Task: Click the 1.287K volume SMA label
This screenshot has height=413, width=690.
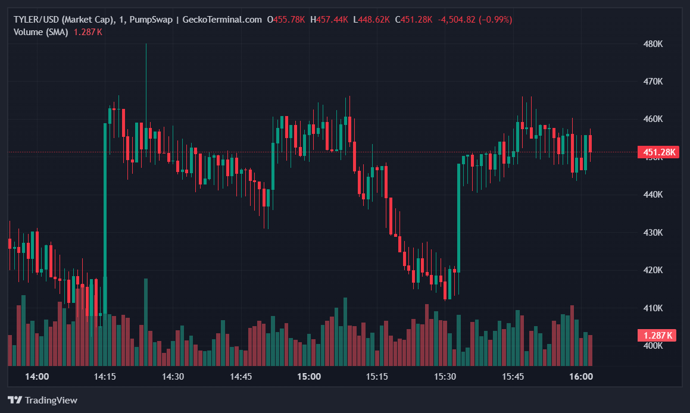Action: click(x=87, y=33)
